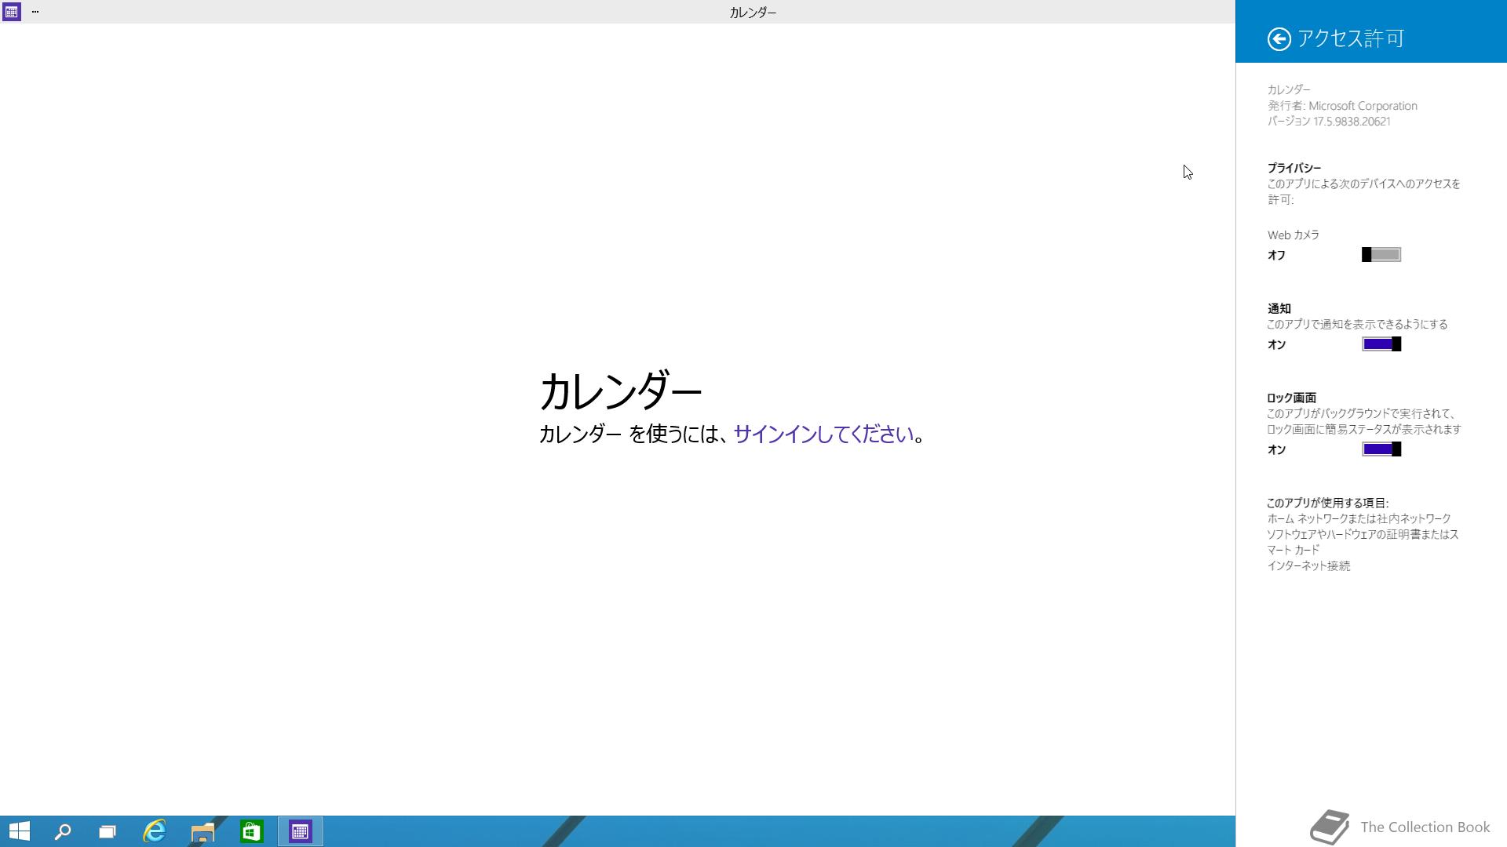Open the Windows Start button
The width and height of the screenshot is (1507, 847).
tap(19, 831)
